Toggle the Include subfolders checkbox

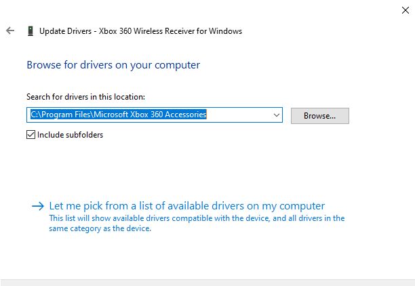coord(31,134)
